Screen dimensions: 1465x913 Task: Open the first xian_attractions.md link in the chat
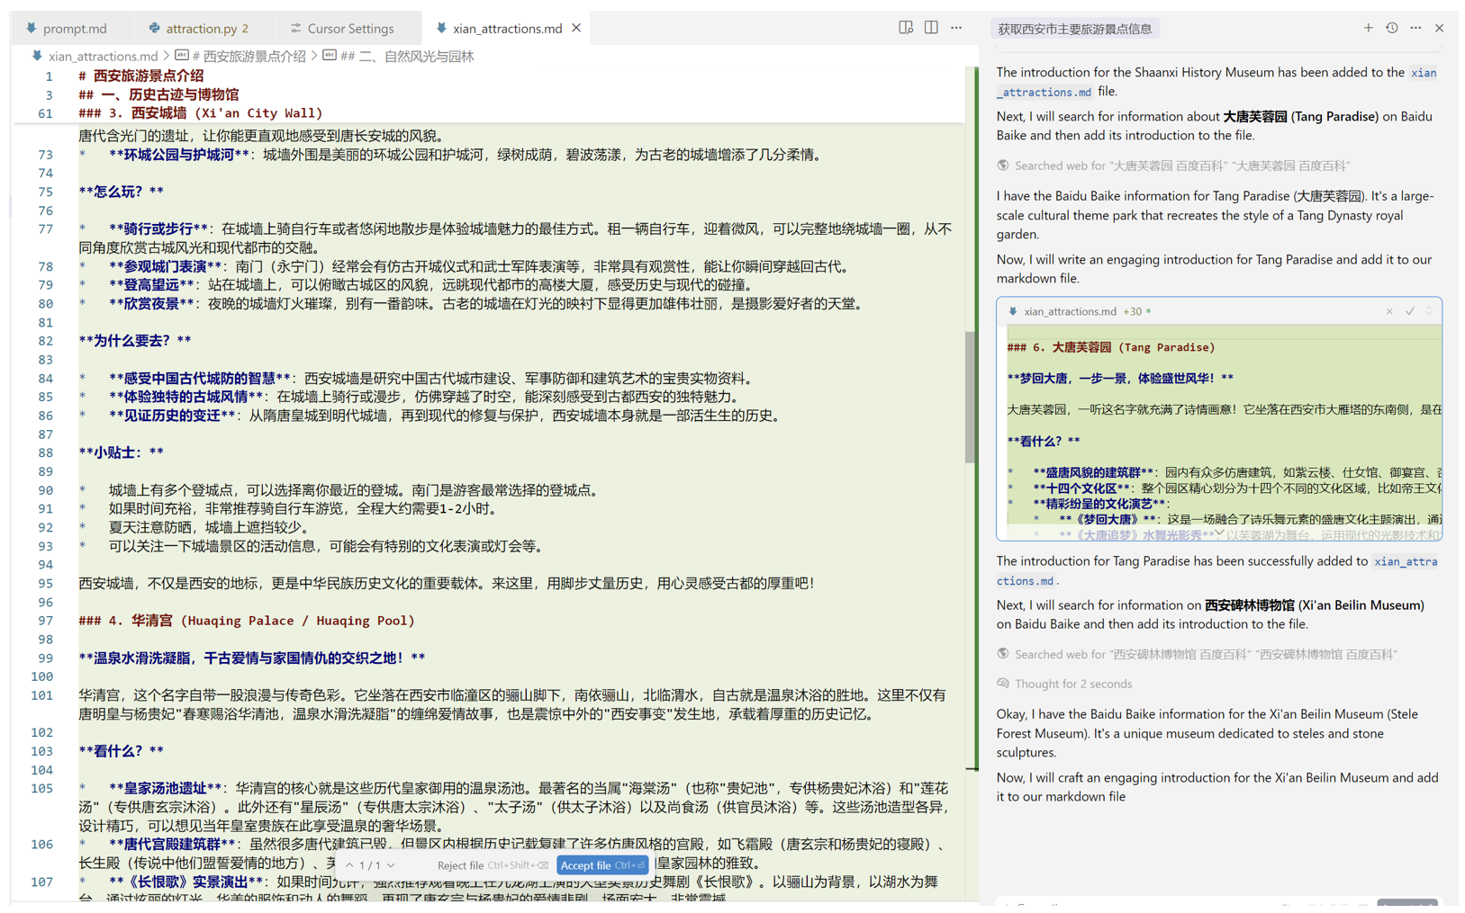[x=1217, y=82]
